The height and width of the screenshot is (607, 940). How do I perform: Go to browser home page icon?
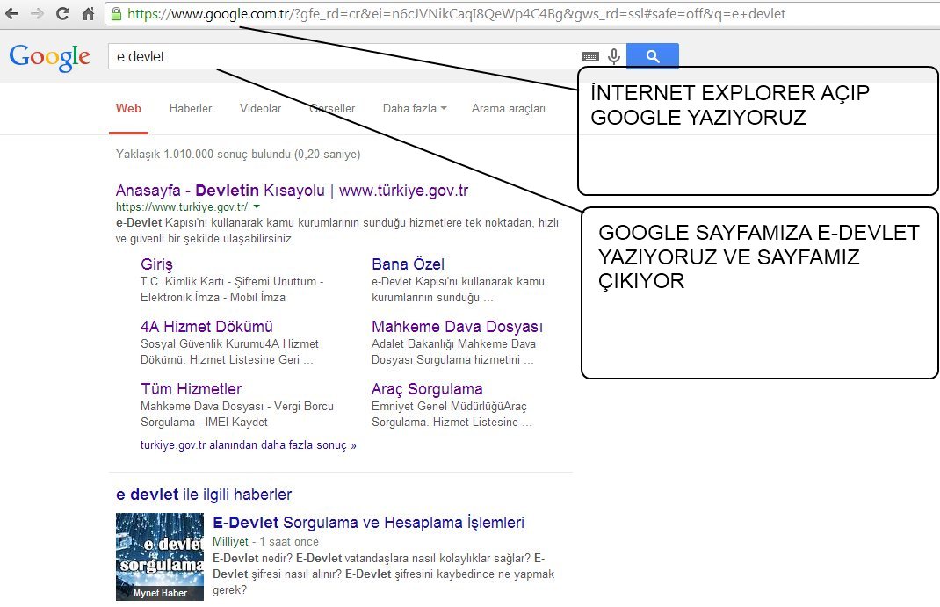click(x=88, y=14)
